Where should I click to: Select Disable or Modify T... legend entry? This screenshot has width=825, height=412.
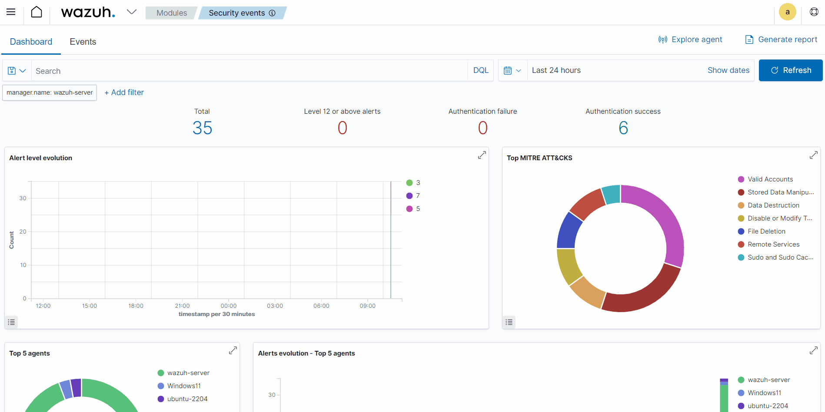[776, 218]
